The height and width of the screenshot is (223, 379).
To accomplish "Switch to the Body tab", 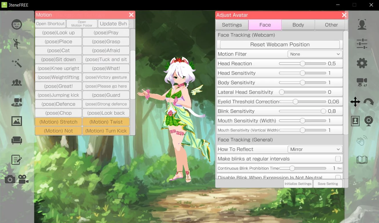I will click(x=298, y=25).
